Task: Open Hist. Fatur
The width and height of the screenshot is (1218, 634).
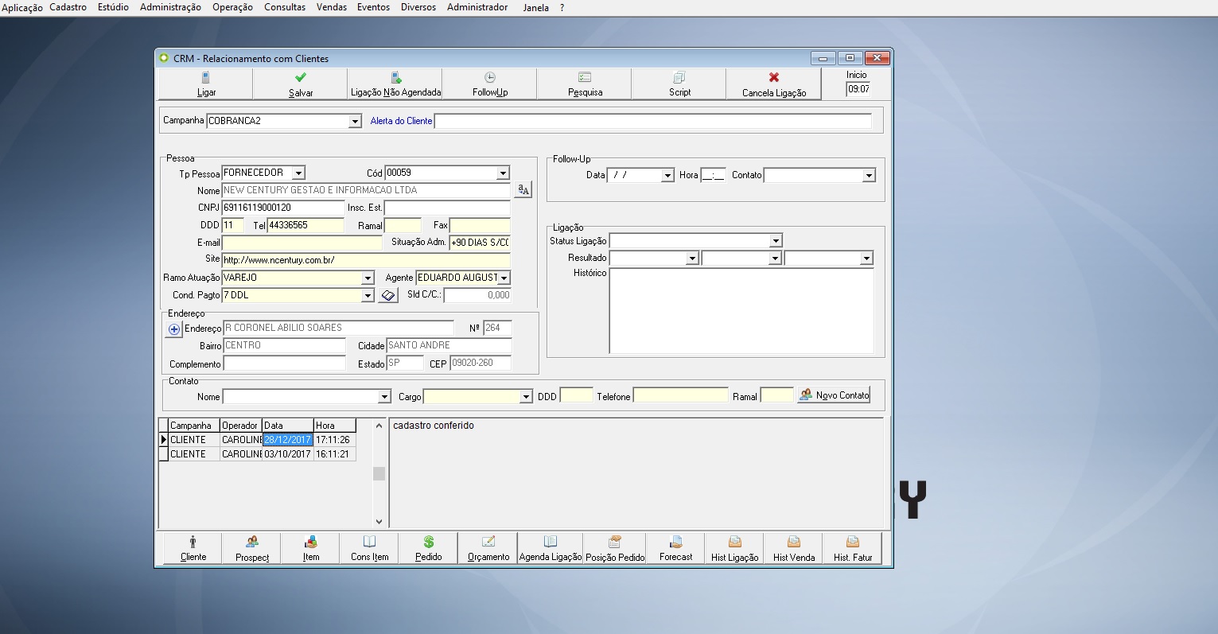Action: pyautogui.click(x=853, y=548)
